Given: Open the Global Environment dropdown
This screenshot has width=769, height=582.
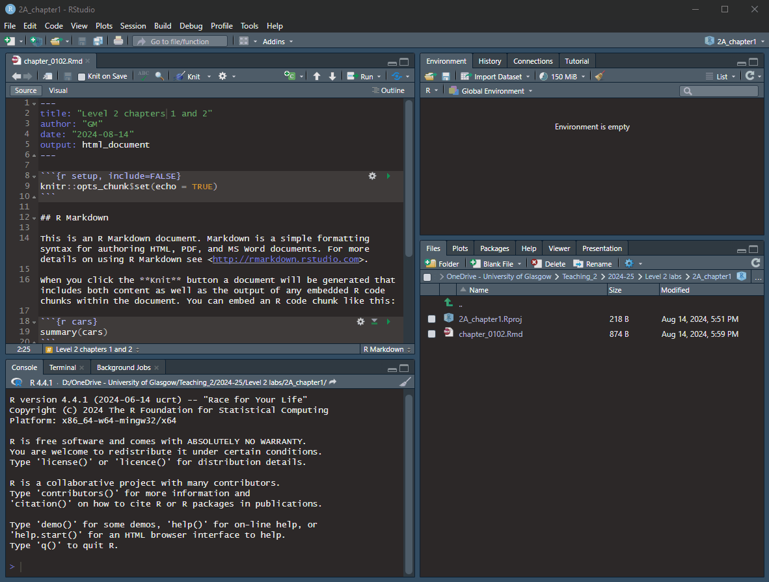Looking at the screenshot, I should (491, 90).
